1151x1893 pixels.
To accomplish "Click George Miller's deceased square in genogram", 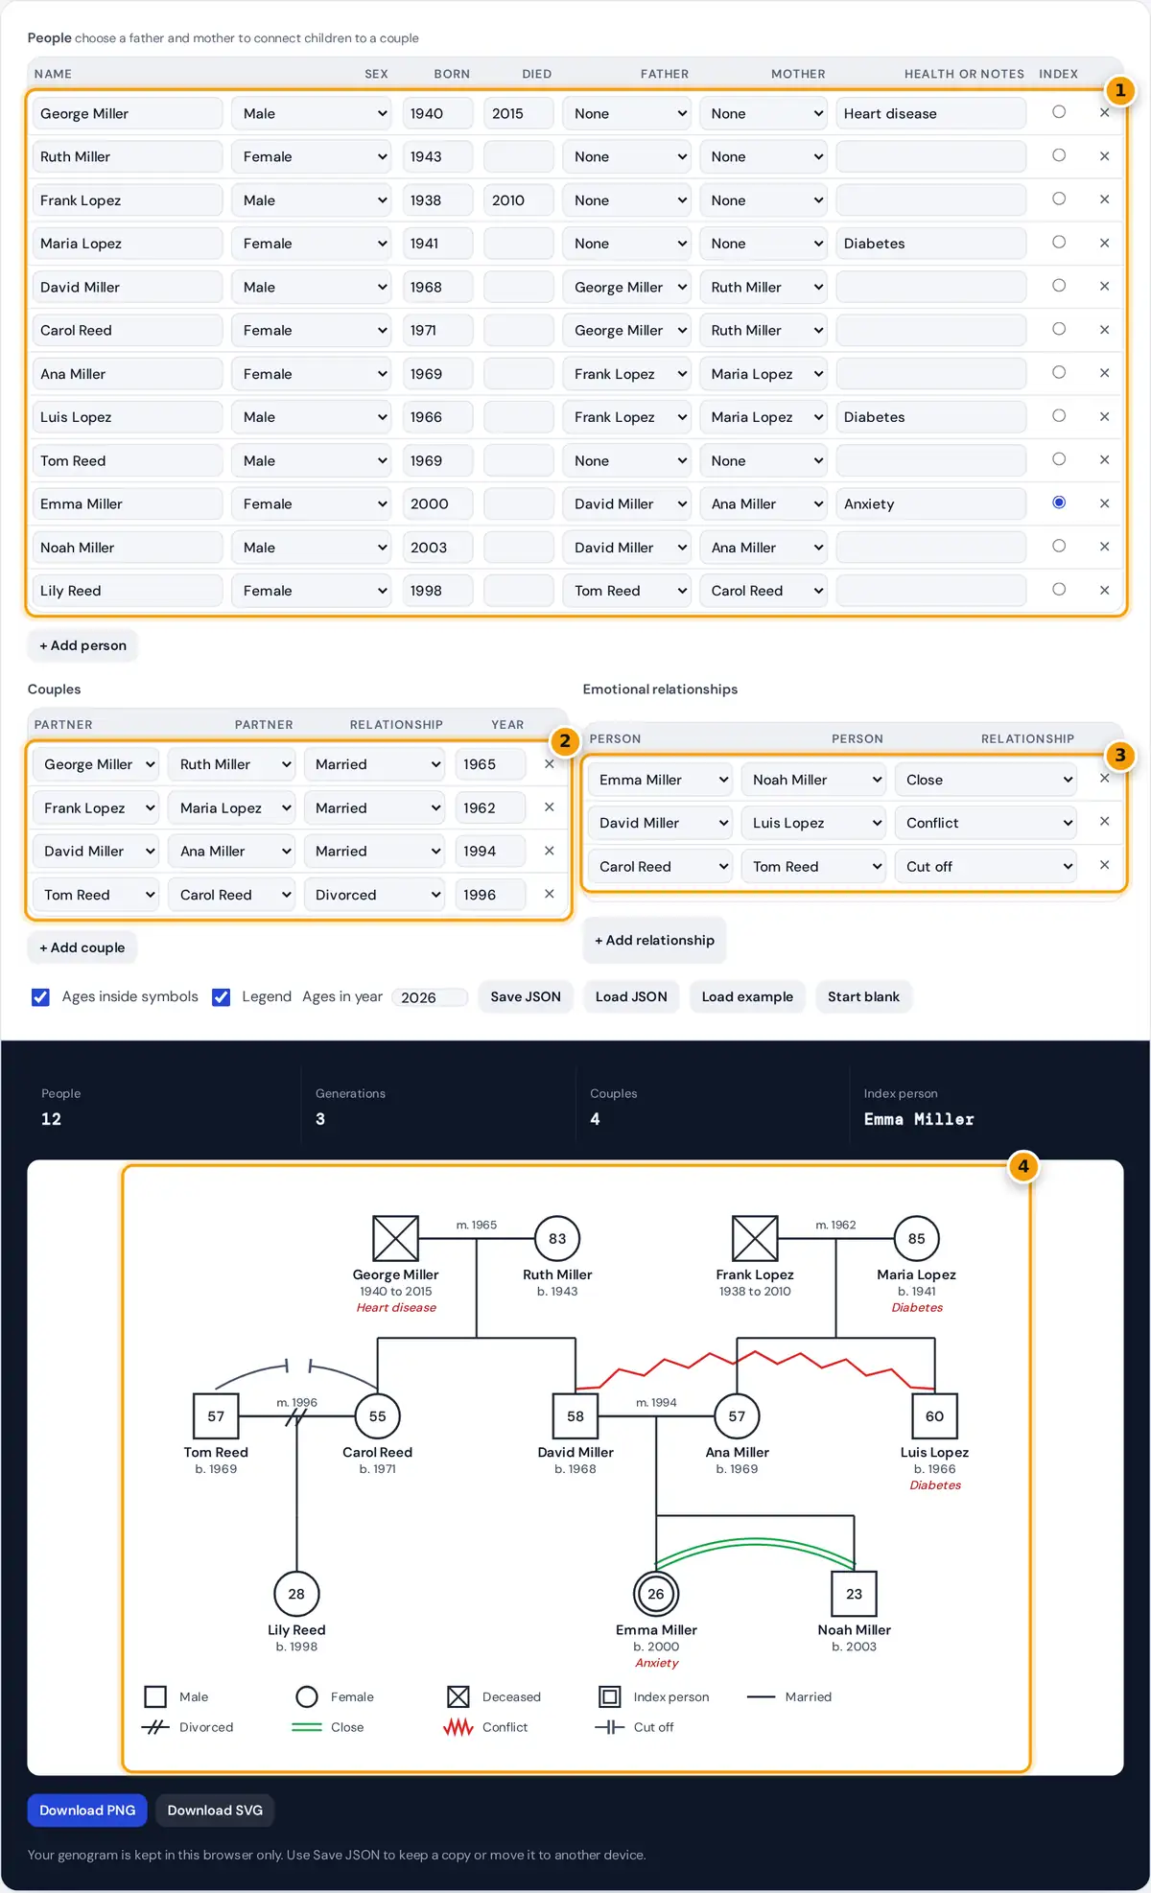I will (395, 1238).
